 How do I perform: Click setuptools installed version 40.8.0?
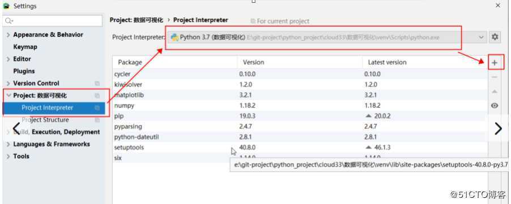click(247, 147)
